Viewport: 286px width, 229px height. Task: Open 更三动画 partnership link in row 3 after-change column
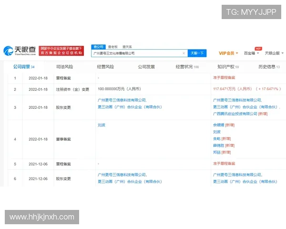[245, 107]
